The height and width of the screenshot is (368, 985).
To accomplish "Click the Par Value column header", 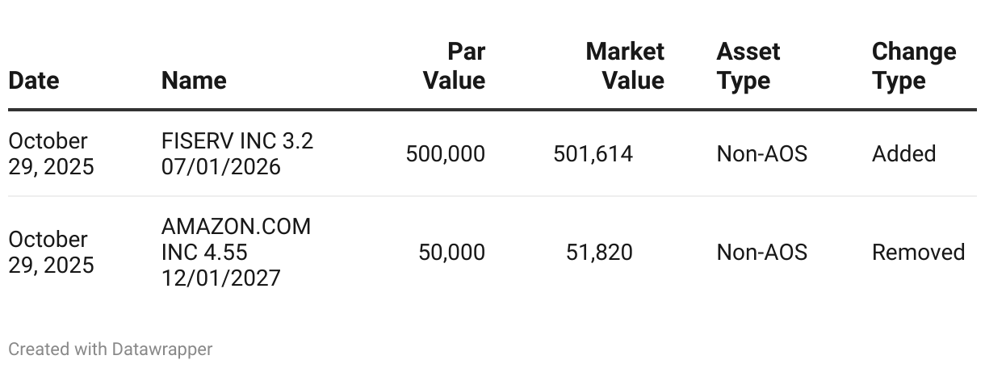I will pos(455,66).
